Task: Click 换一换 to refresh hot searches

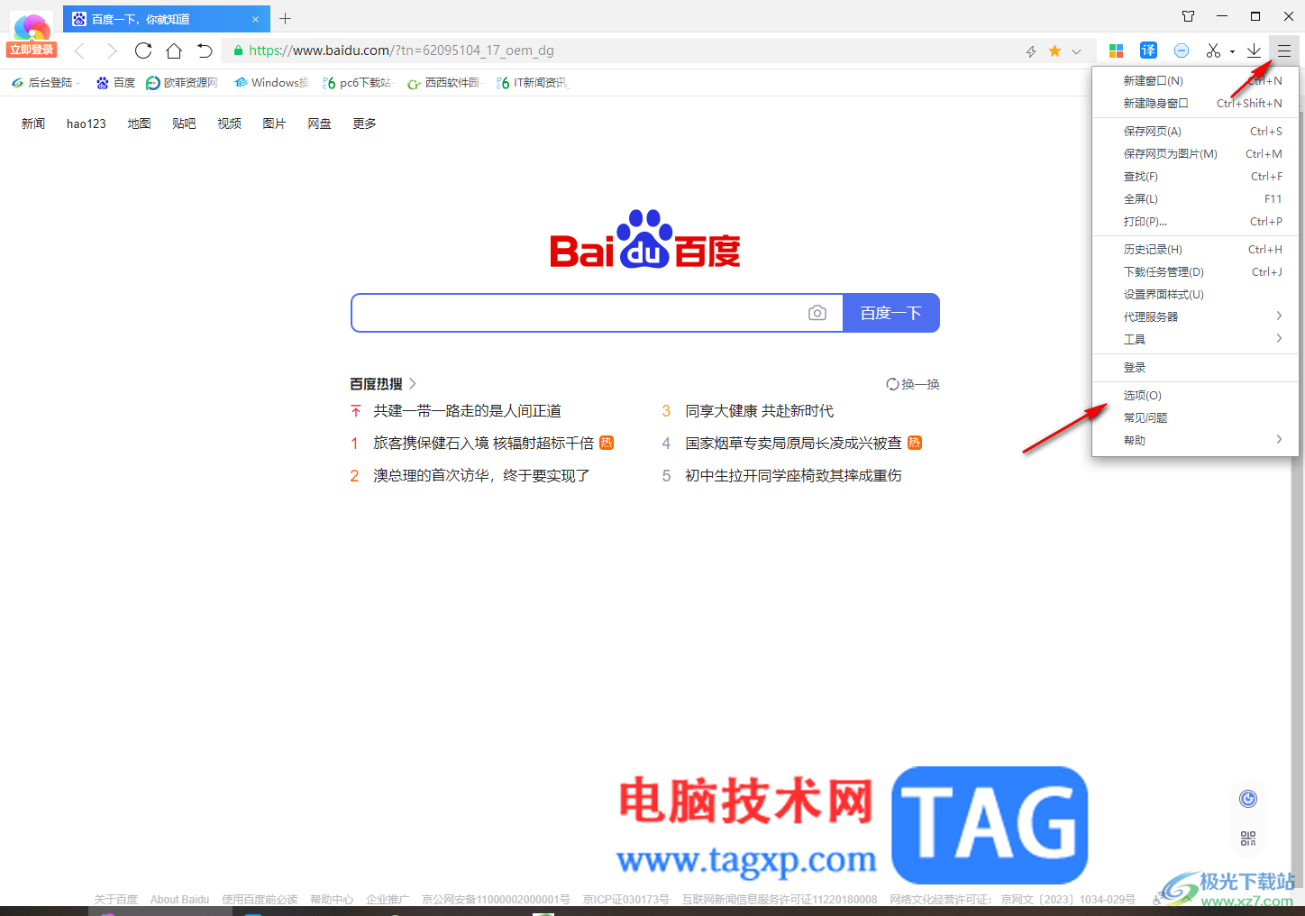Action: (x=913, y=384)
